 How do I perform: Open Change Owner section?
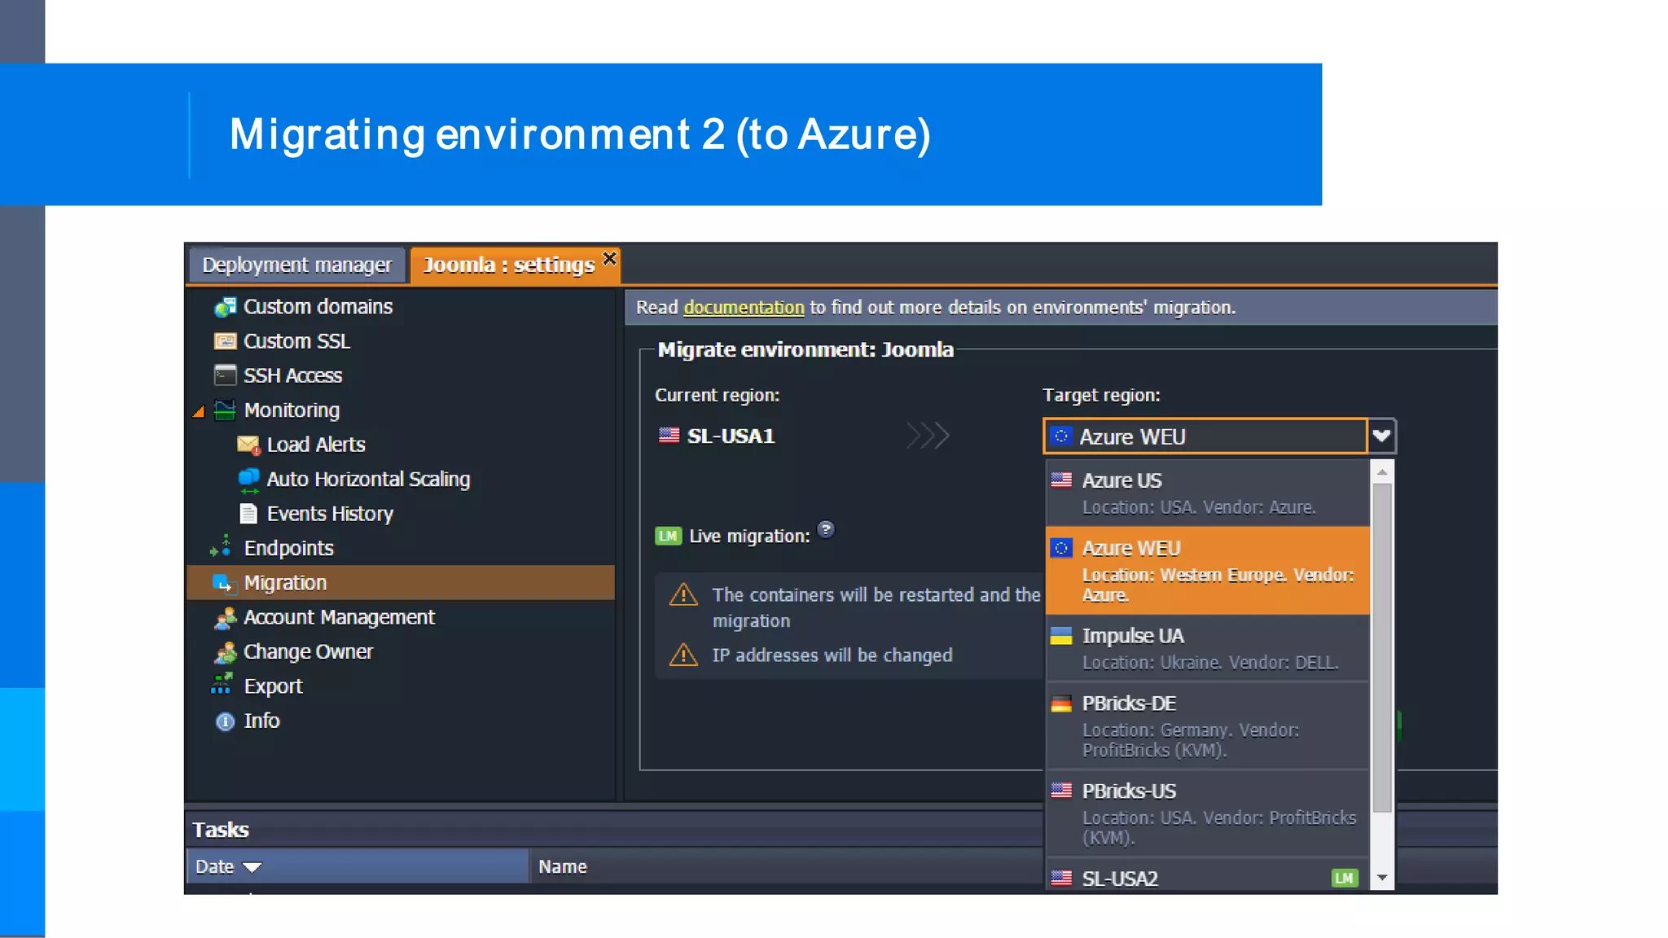[309, 651]
